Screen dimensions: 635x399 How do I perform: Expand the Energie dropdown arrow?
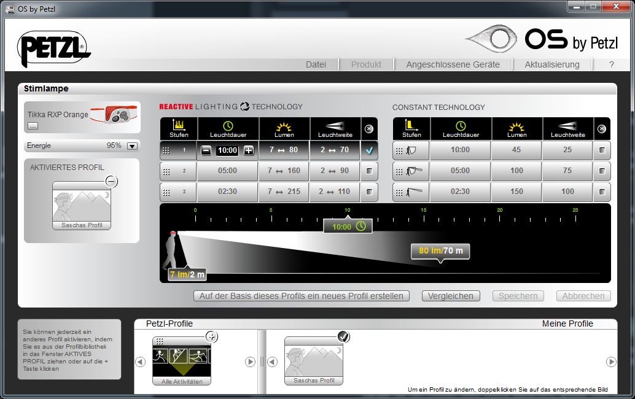133,145
